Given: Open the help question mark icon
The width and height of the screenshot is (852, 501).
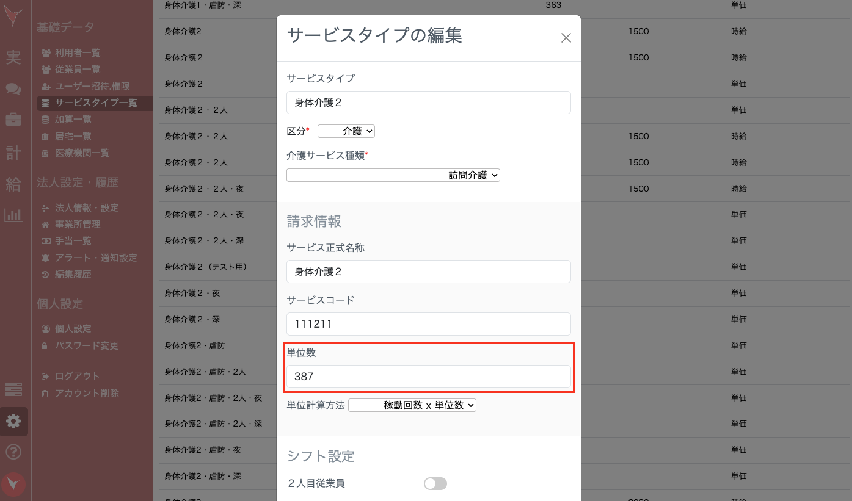Looking at the screenshot, I should click(13, 452).
